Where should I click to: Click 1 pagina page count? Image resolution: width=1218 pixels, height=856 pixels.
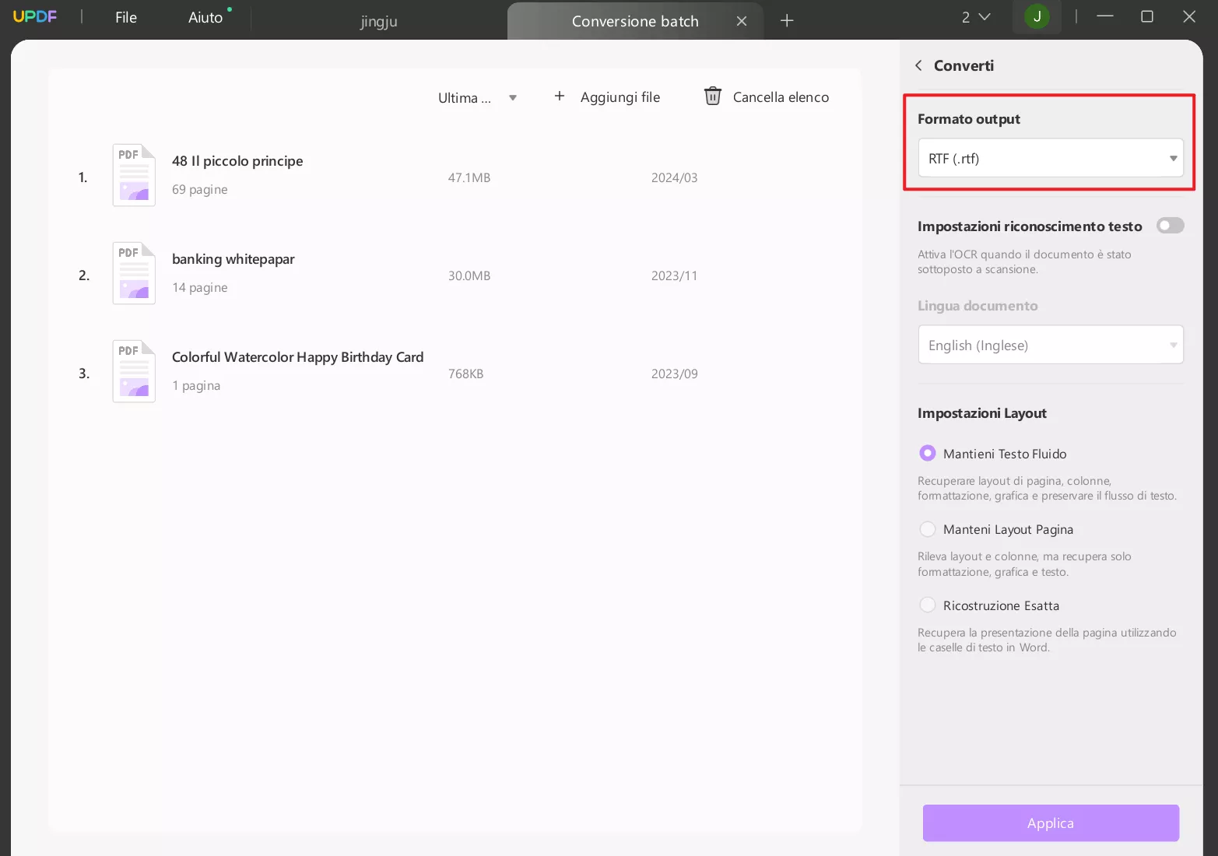[196, 386]
